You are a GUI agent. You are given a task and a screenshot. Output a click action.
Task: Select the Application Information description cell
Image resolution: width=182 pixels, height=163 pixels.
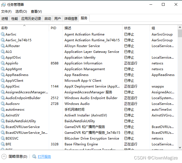[83, 63]
